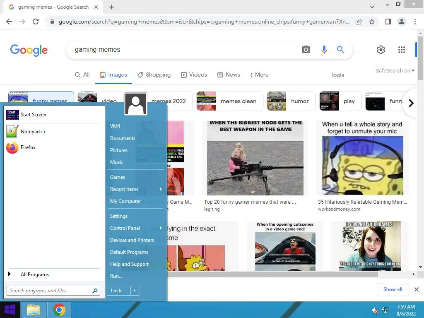
Task: Bookmark this page with star icon
Action: (x=372, y=22)
